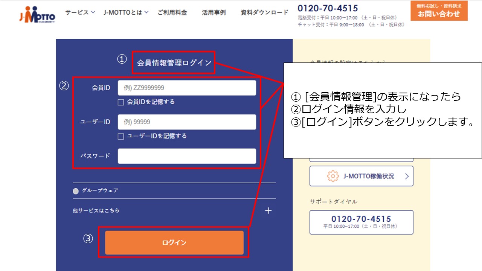Open 資料ダウンロード page
The width and height of the screenshot is (482, 271).
[x=264, y=12]
